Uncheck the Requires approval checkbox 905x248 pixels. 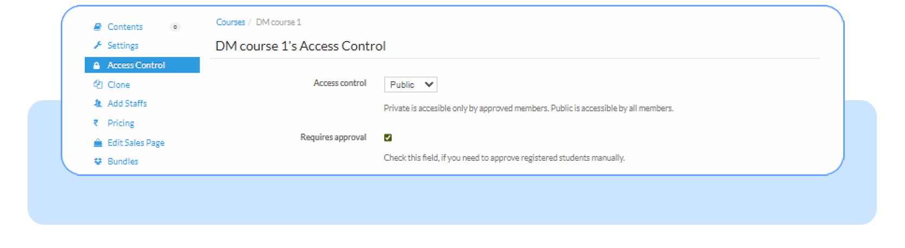[388, 138]
